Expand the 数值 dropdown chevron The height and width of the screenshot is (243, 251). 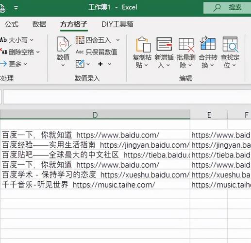pyautogui.click(x=63, y=65)
